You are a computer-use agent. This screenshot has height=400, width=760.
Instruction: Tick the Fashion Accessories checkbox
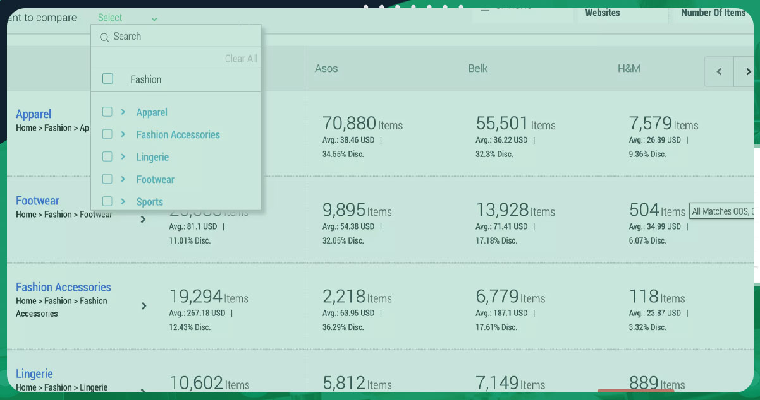tap(107, 134)
